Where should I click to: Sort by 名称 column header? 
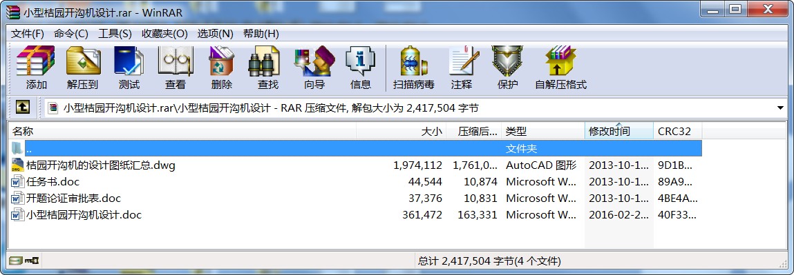(x=182, y=132)
